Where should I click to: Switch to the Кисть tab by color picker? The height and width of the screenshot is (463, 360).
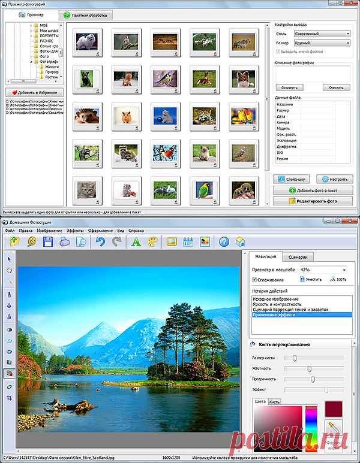[x=275, y=402]
